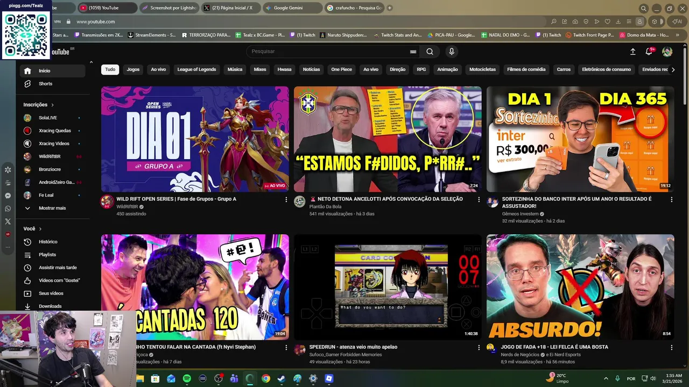Screen dimensions: 689x387
Task: Toggle the cube extensions switch in browser toolbar
Action: pos(657,21)
